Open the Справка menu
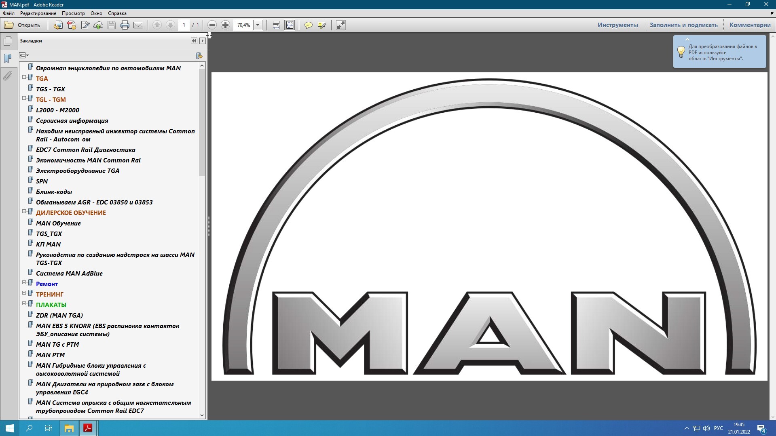 point(117,13)
